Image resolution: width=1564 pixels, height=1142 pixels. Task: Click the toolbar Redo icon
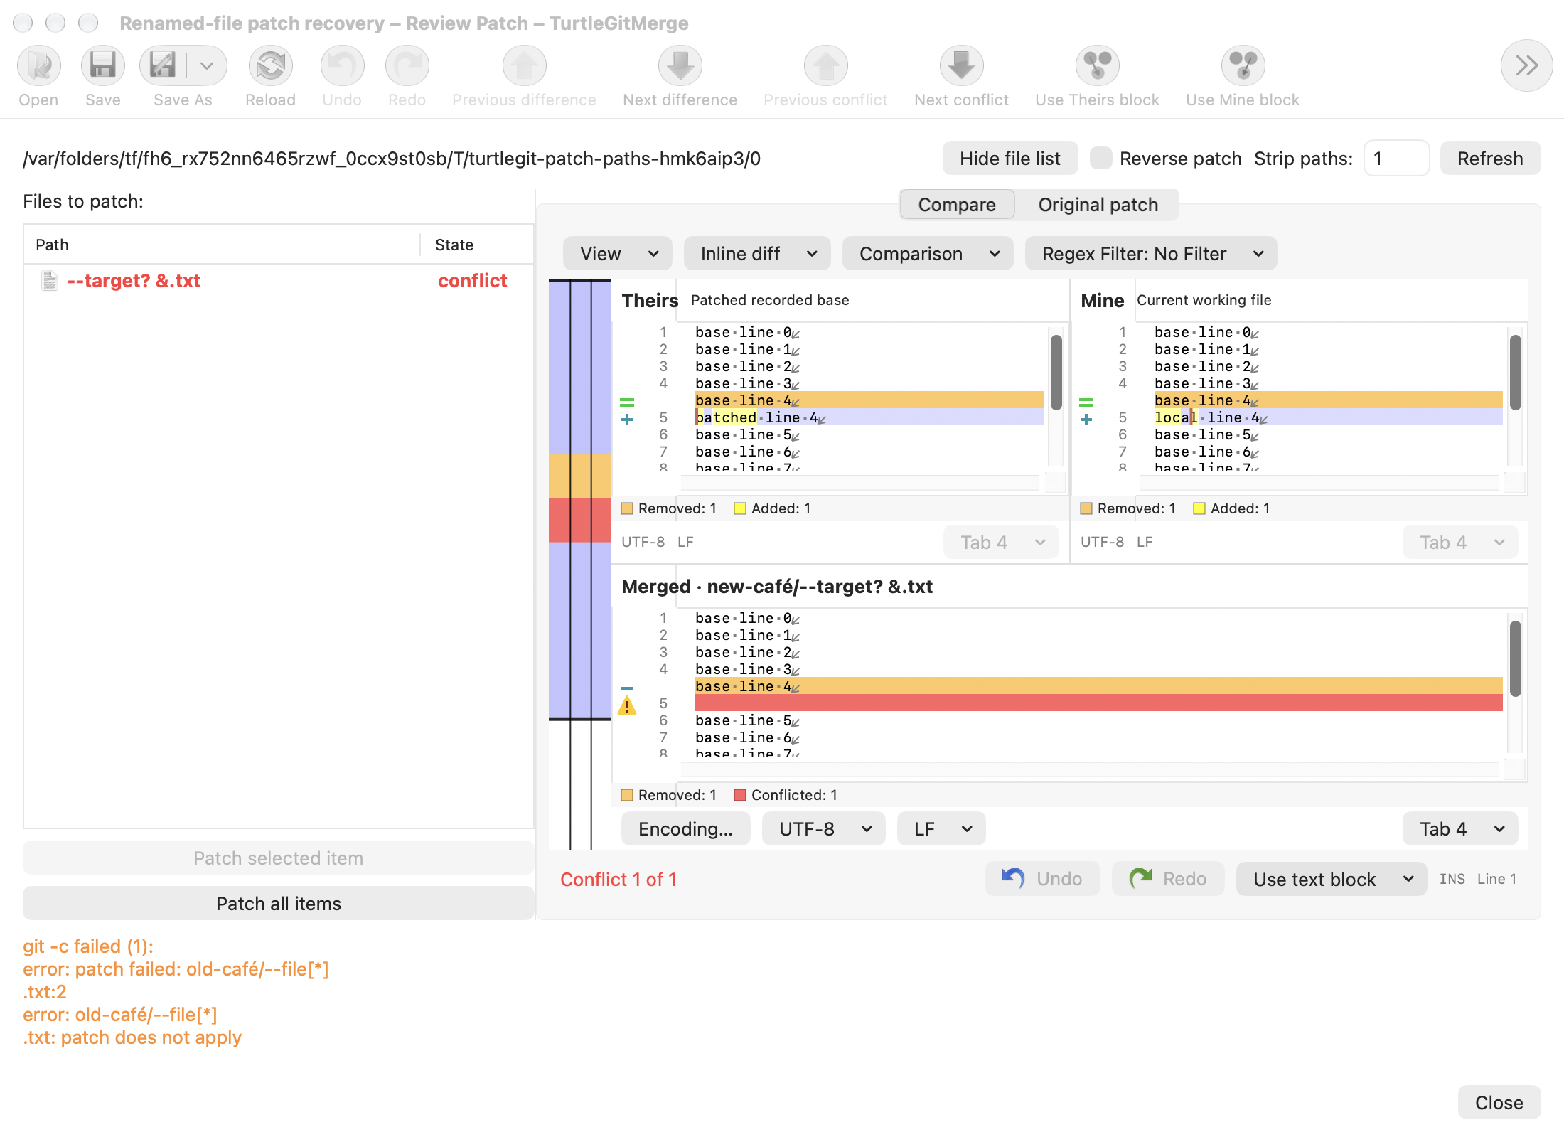407,66
